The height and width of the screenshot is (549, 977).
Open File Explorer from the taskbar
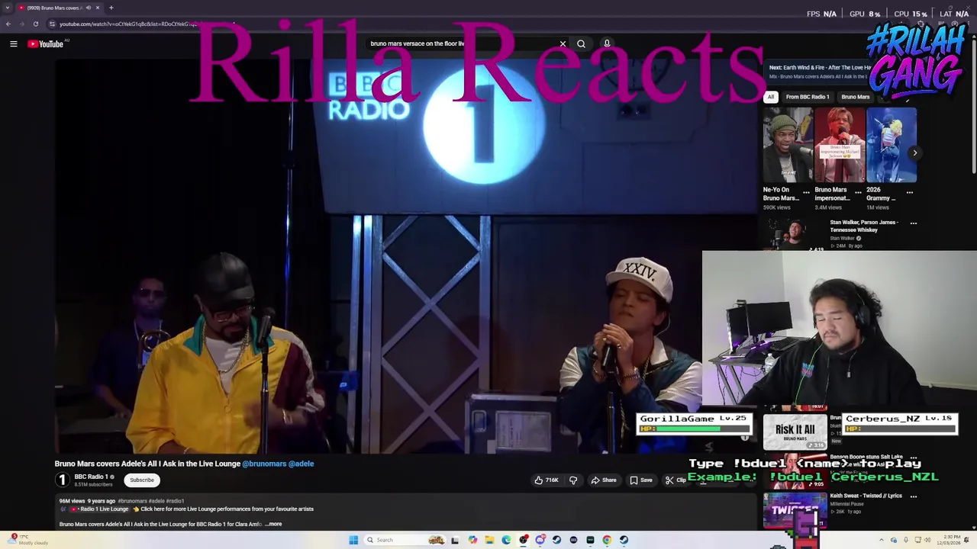pyautogui.click(x=489, y=540)
